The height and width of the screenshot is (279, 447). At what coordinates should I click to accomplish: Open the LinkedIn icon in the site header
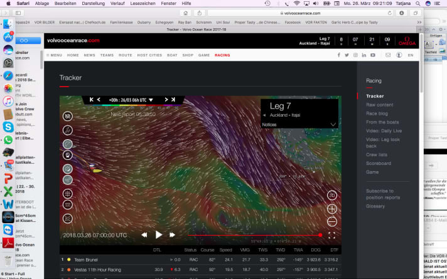(364, 55)
